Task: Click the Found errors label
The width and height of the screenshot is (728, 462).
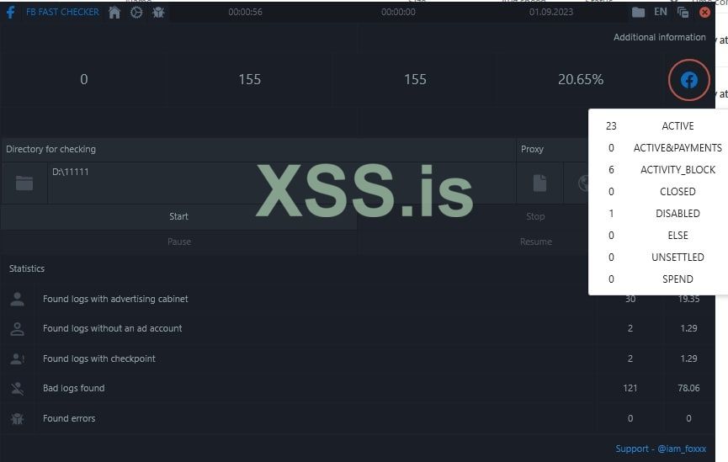Action: 69,418
